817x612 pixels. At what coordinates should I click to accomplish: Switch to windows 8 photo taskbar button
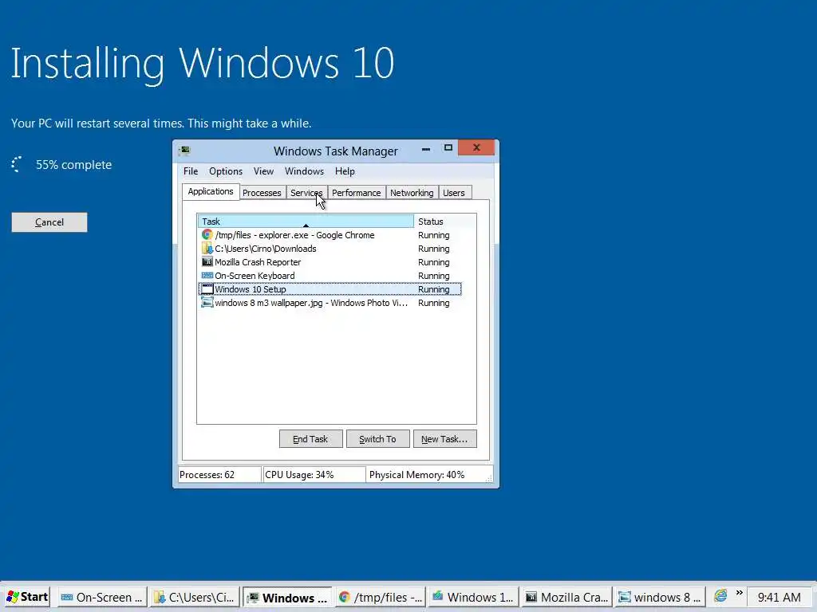pyautogui.click(x=660, y=597)
